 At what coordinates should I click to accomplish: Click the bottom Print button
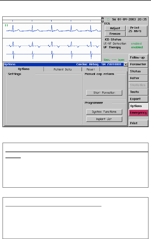pyautogui.click(x=138, y=123)
